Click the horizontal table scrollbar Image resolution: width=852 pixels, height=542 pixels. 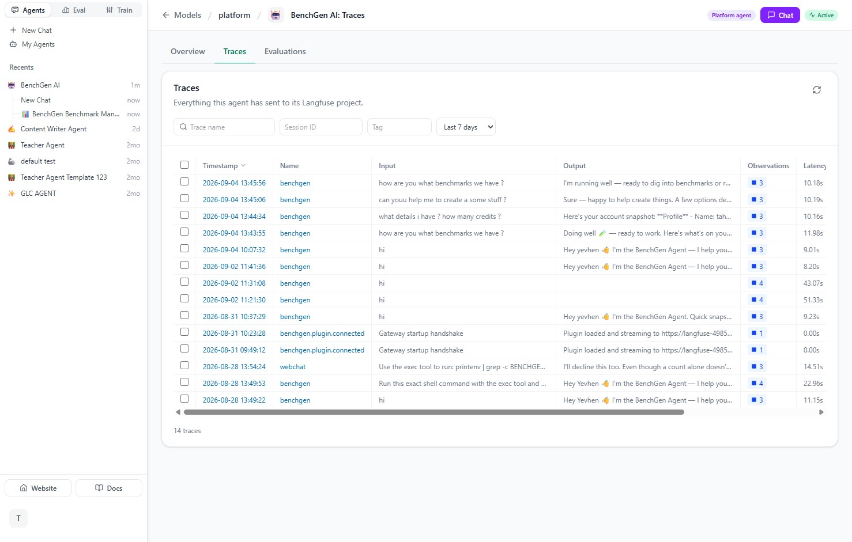pos(433,412)
